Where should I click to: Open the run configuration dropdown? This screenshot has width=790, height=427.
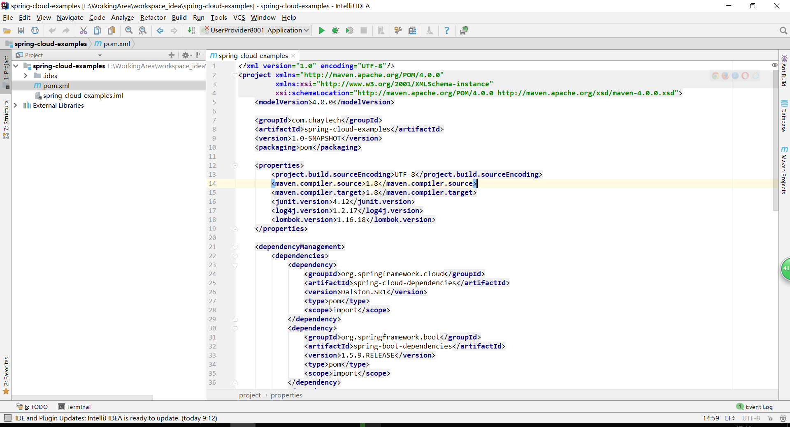tap(255, 30)
